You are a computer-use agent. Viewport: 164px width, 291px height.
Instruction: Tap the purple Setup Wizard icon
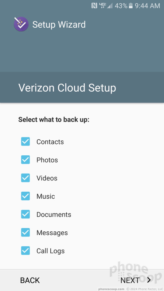pyautogui.click(x=21, y=24)
